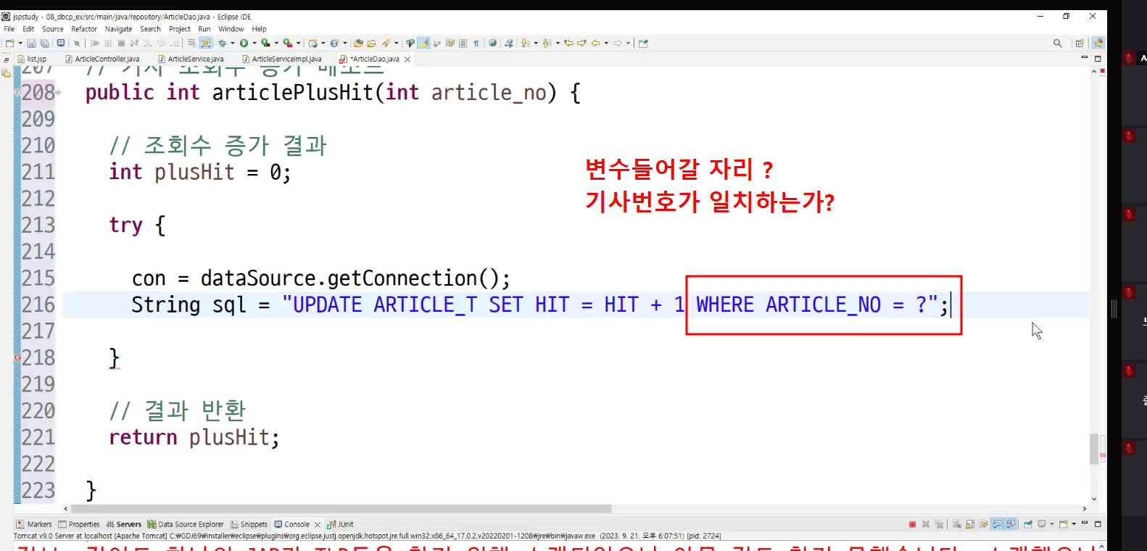The width and height of the screenshot is (1147, 551).
Task: Open the JUnit view tab
Action: (340, 524)
